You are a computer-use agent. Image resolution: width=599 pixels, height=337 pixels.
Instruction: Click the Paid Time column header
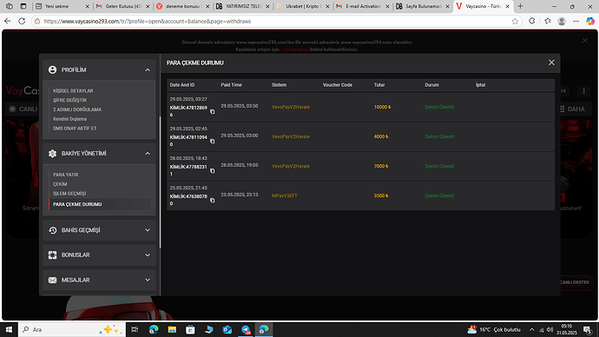click(x=231, y=85)
